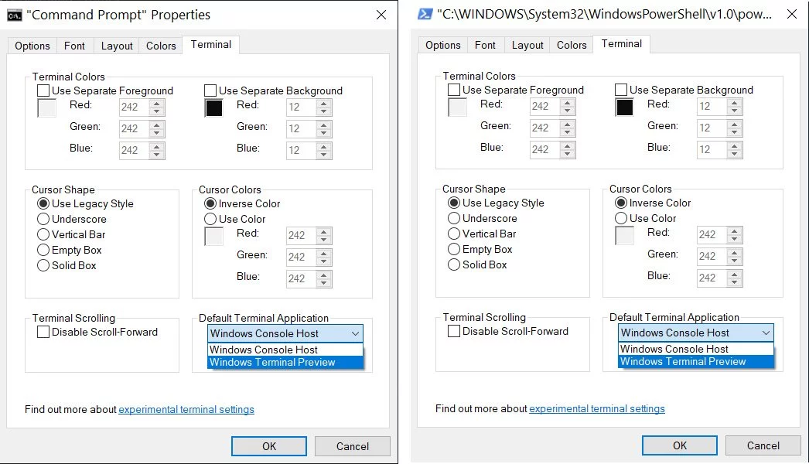Screen dimensions: 809x464
Task: Check Use Separate Background in PowerShell window
Action: (621, 90)
